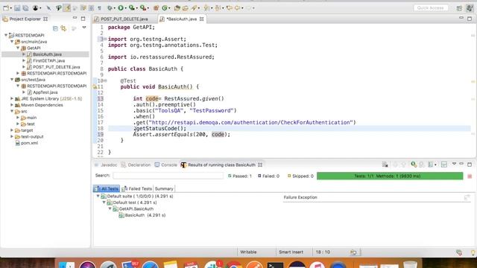
Task: Click Next Annotation toolbar icon
Action: click(206, 8)
